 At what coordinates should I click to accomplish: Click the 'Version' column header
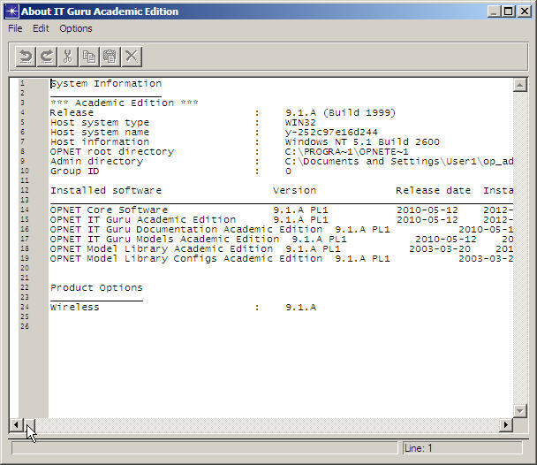(x=294, y=191)
